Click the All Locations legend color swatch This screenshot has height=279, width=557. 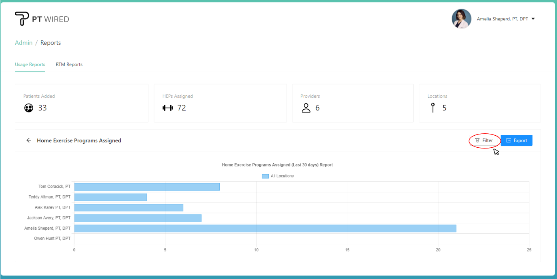(265, 176)
